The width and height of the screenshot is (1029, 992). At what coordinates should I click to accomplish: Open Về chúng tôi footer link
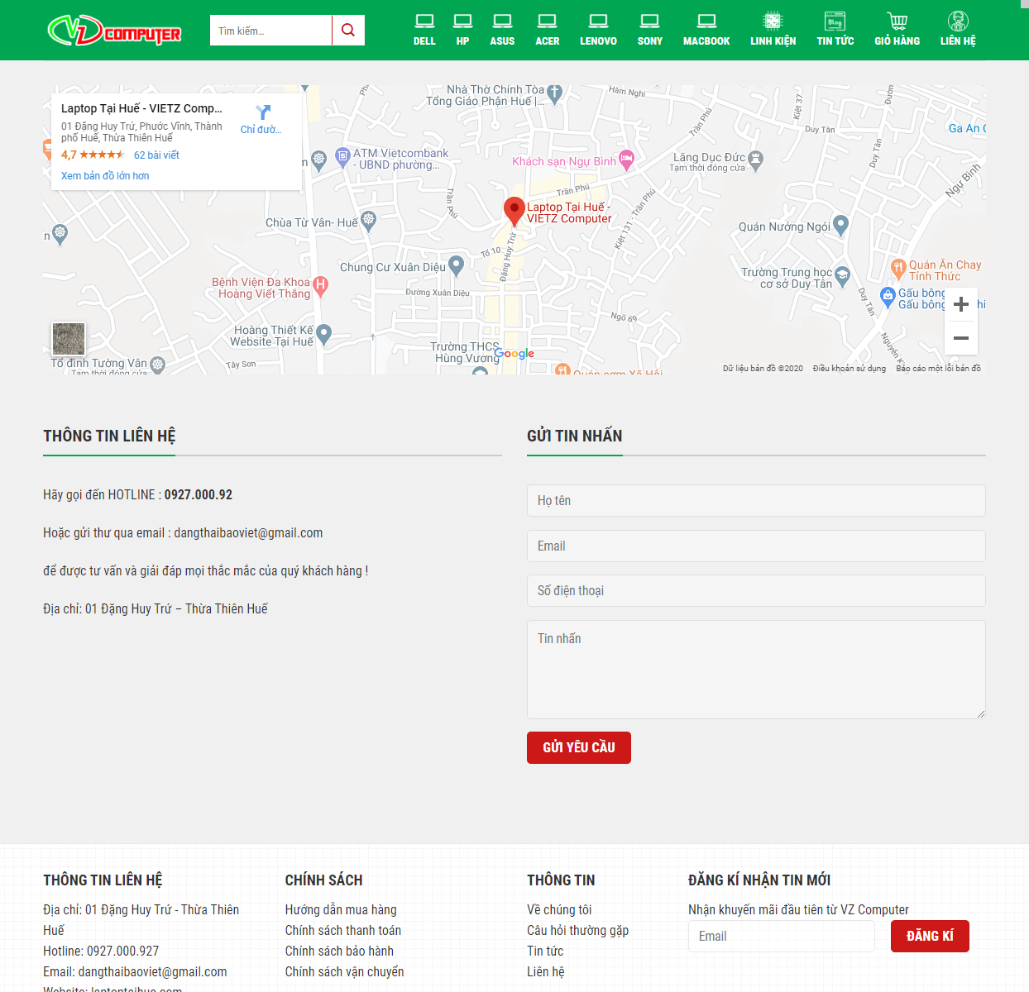(559, 910)
